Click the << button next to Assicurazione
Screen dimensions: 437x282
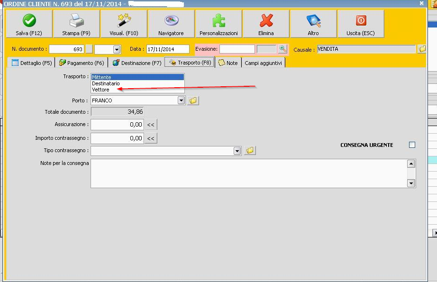coord(151,125)
